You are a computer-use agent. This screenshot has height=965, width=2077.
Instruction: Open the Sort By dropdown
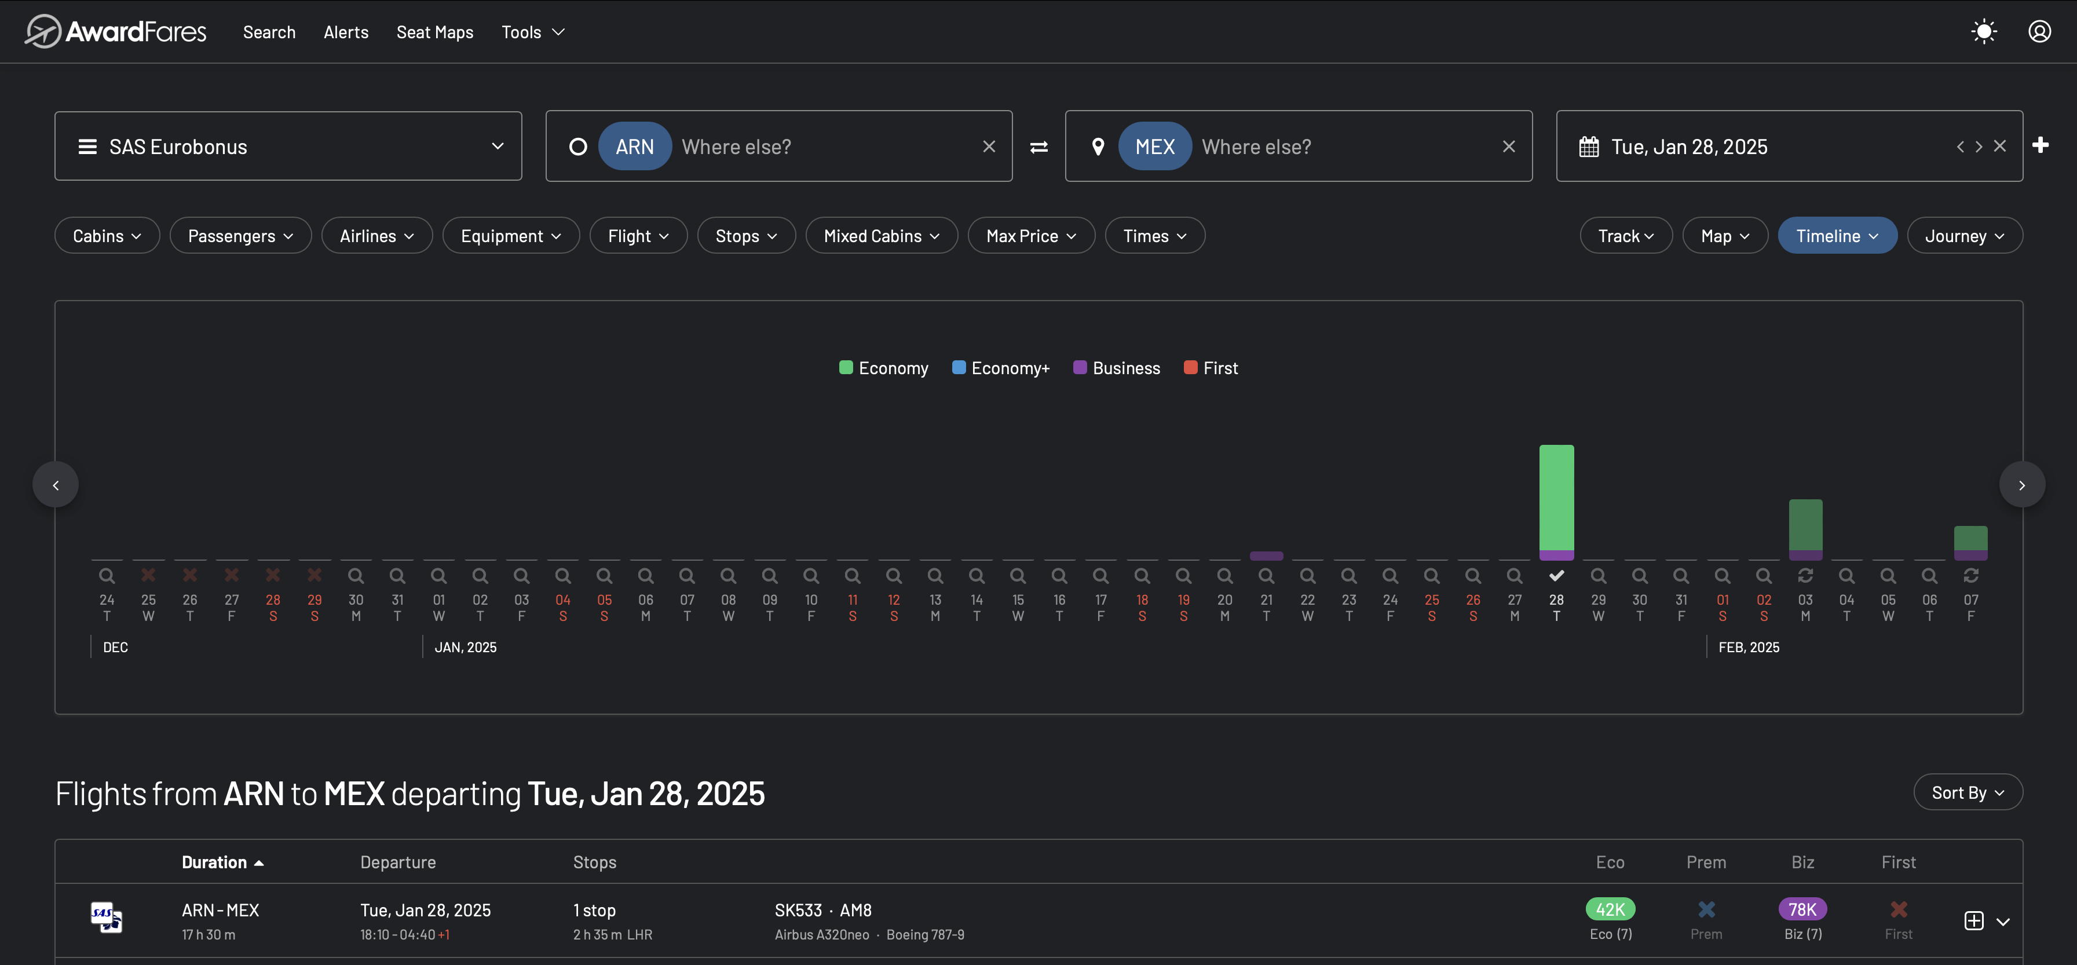(x=1968, y=792)
